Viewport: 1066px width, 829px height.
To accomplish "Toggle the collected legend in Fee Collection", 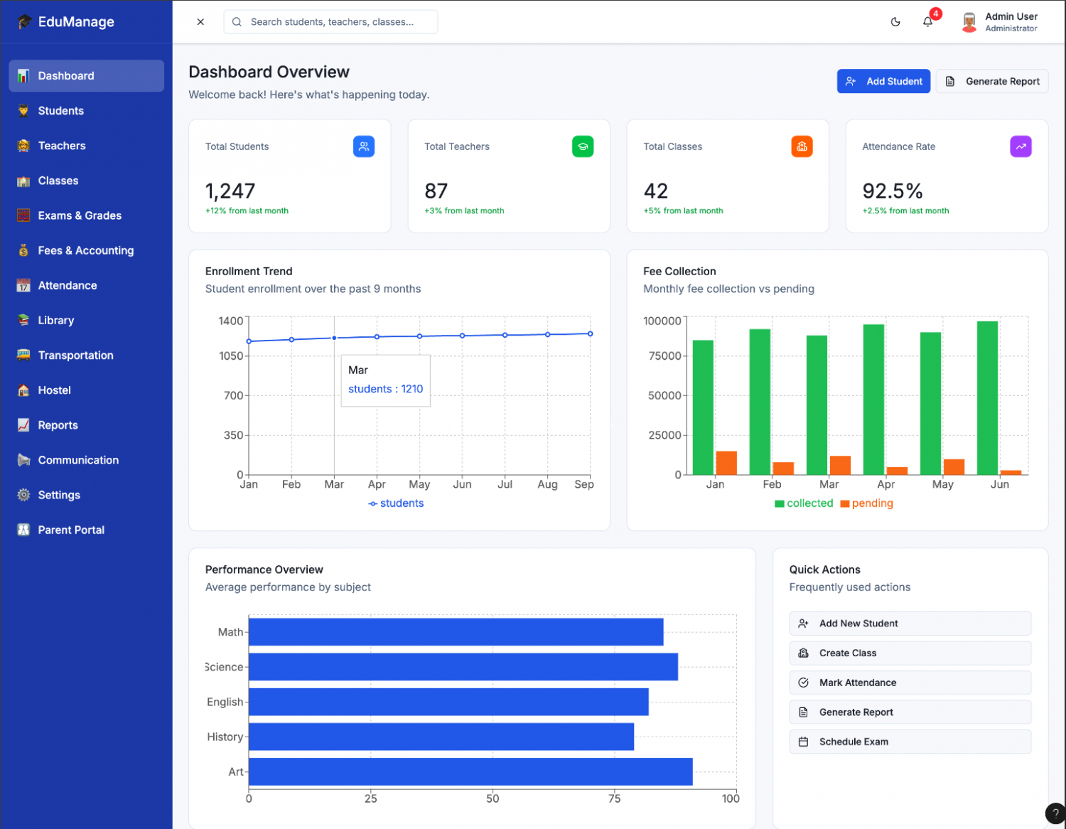I will tap(803, 503).
